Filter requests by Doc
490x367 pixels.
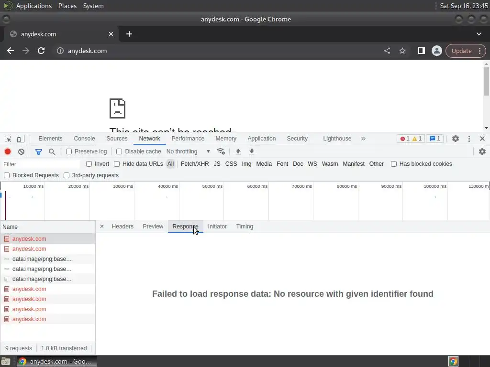click(298, 164)
